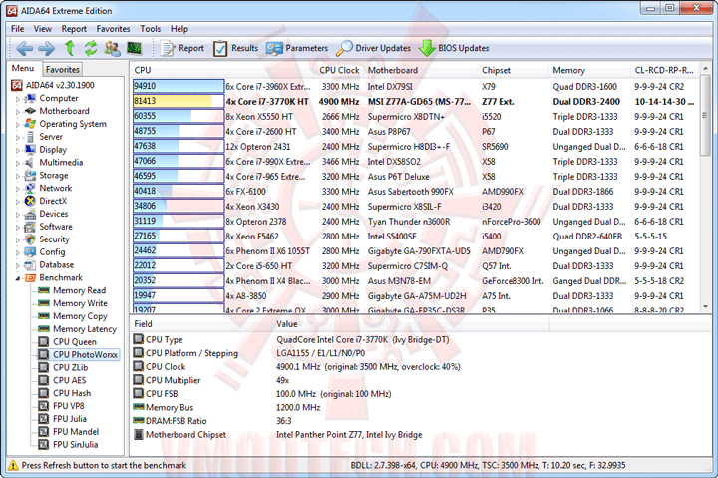Select the highlighted 81413 score bar
The image size is (718, 478).
179,101
